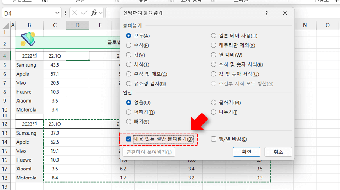Click the 43.5 value cell

pos(55,65)
